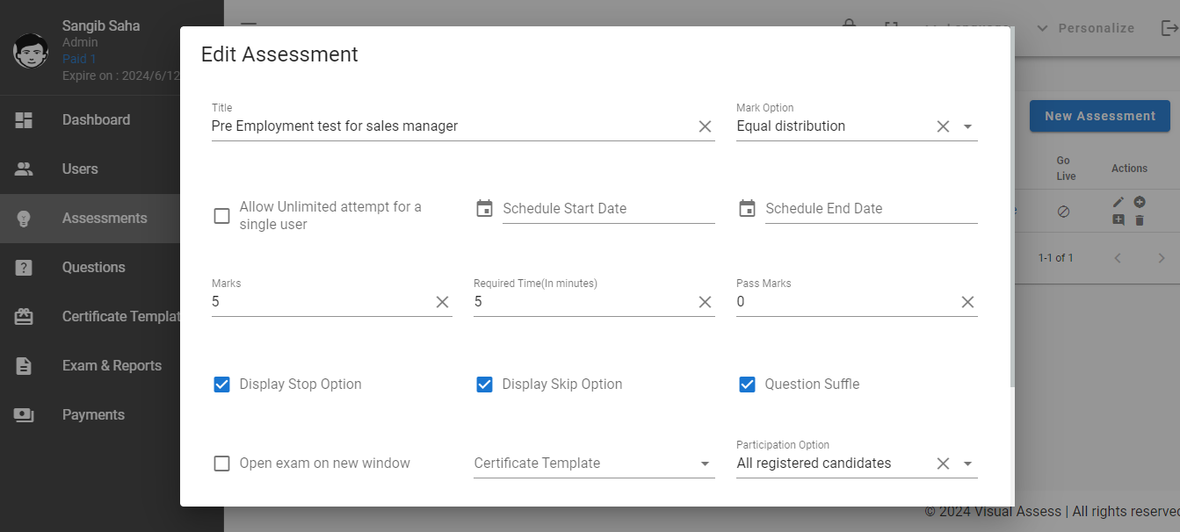The height and width of the screenshot is (532, 1180).
Task: Open the add-question comment icon in Actions
Action: point(1118,220)
